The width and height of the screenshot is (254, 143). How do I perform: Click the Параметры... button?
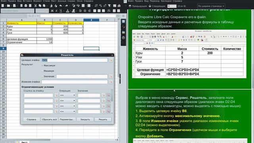[x=67, y=120]
